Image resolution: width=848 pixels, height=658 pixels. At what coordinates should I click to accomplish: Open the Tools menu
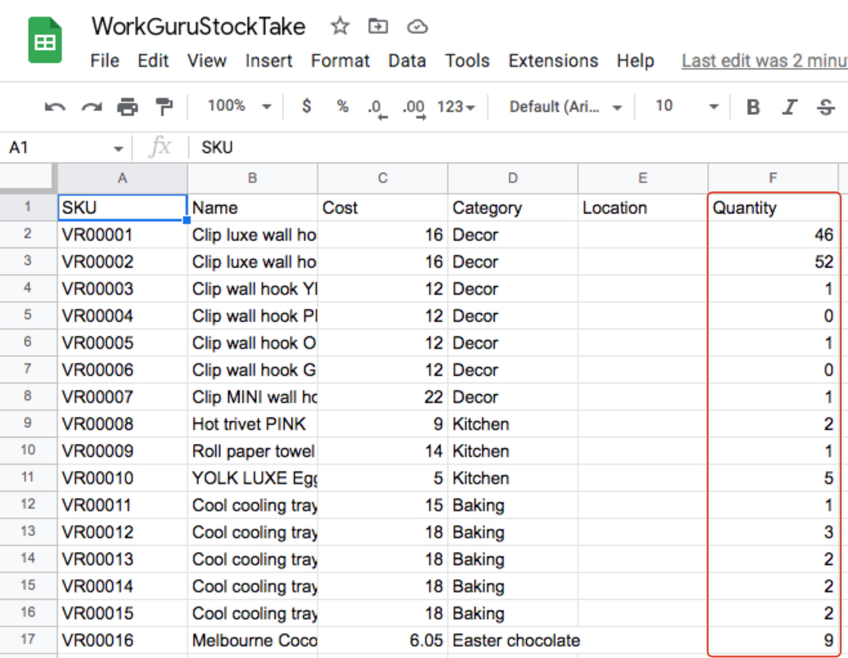[467, 60]
